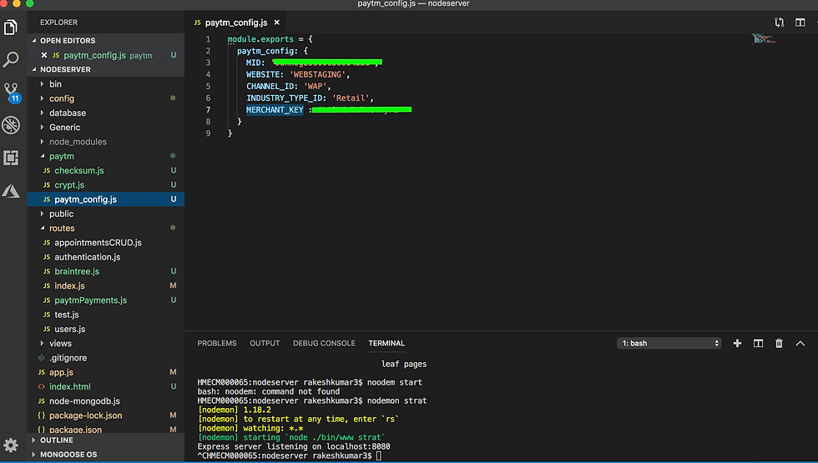Open the Search view in activity bar
Image resolution: width=818 pixels, height=463 pixels.
[x=11, y=59]
